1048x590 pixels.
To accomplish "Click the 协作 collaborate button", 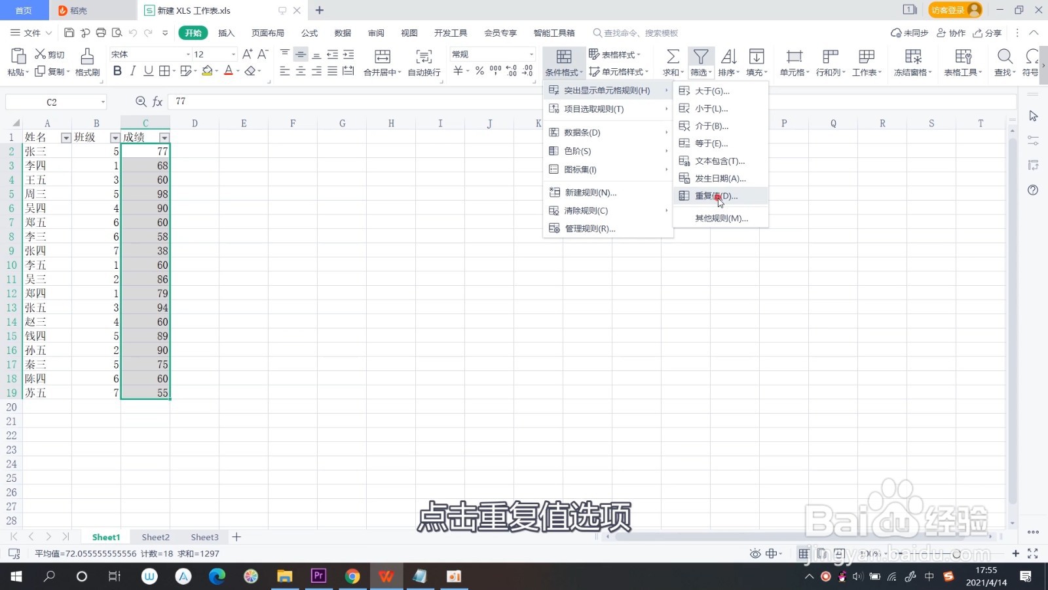I will (951, 33).
